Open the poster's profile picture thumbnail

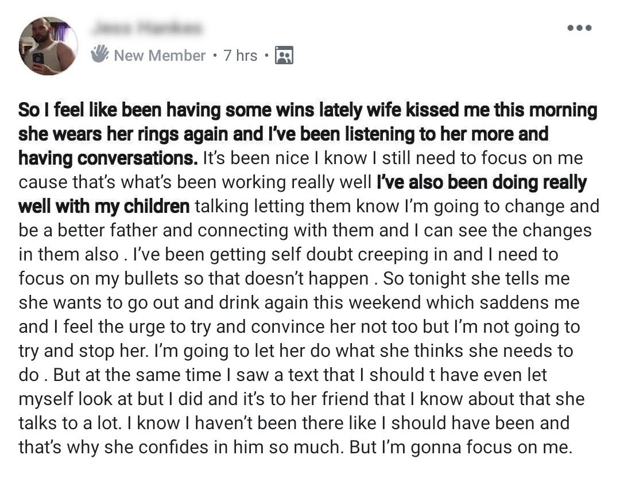(48, 46)
